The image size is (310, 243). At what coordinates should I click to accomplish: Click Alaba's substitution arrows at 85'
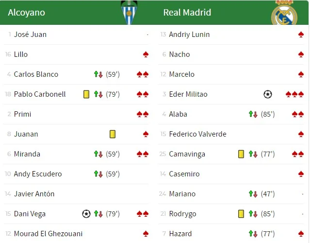point(253,114)
